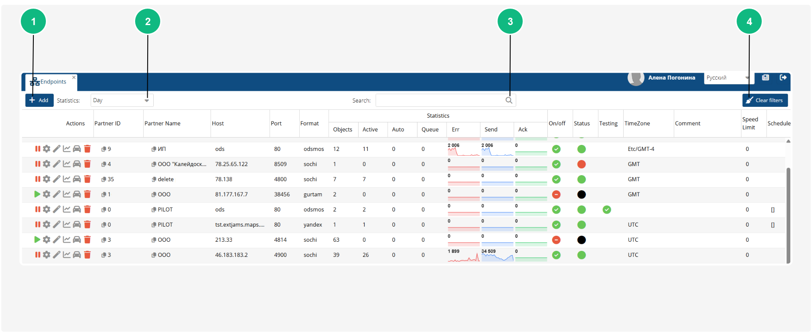Screen dimensions: 812x333
Task: Open the news icon in the header
Action: click(x=766, y=77)
